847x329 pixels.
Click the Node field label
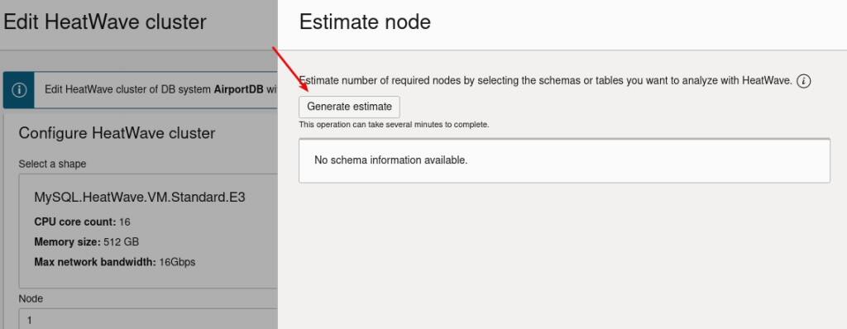(x=31, y=298)
